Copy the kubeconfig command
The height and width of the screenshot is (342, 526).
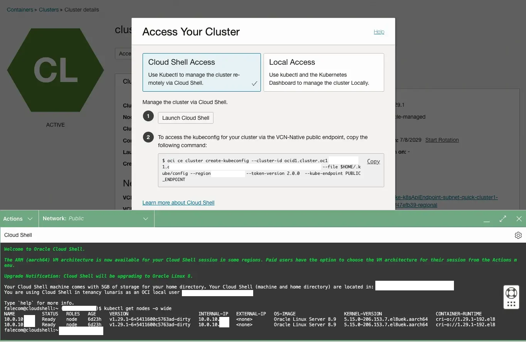373,161
